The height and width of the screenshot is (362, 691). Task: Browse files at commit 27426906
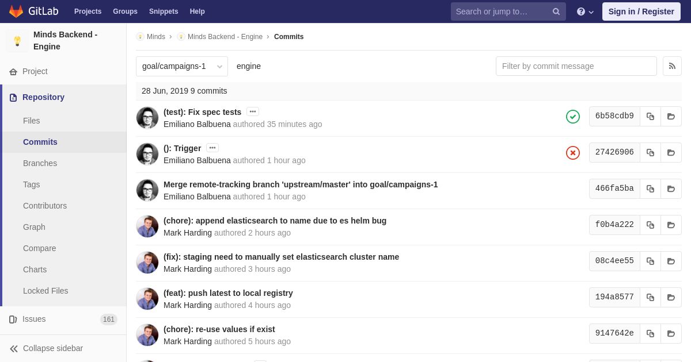click(671, 152)
